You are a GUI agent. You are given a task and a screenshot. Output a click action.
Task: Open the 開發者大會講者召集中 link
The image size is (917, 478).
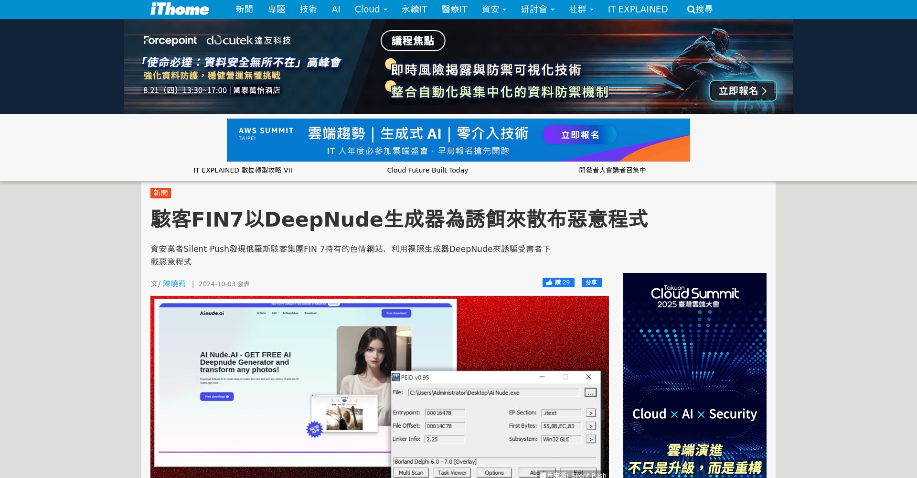[x=612, y=170]
